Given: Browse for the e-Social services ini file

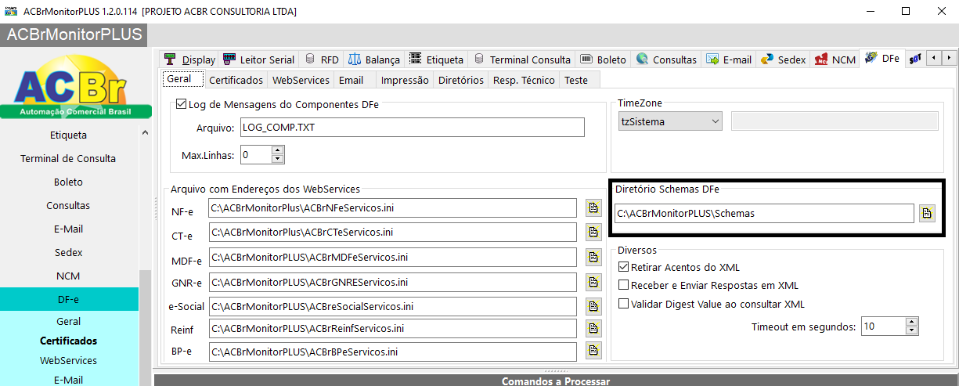Looking at the screenshot, I should coord(593,306).
